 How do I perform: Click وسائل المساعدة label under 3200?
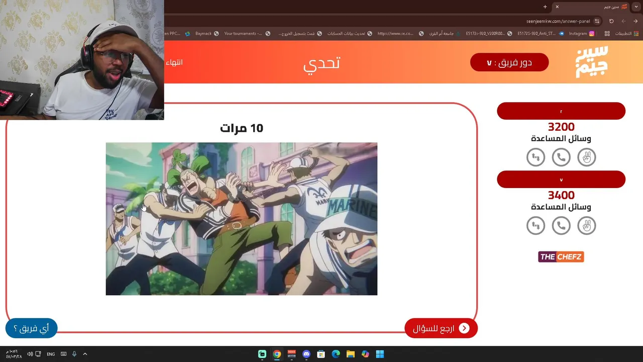(561, 138)
